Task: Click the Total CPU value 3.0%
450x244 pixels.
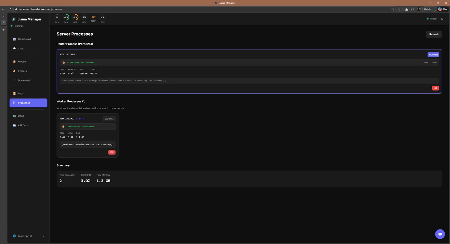Action: [85, 181]
